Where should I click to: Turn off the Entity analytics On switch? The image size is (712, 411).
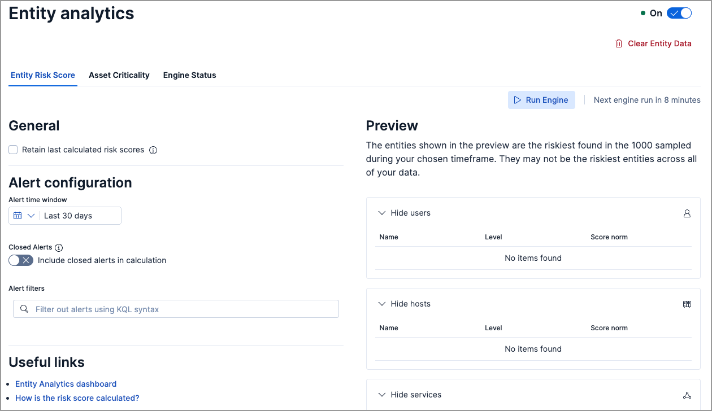(679, 14)
